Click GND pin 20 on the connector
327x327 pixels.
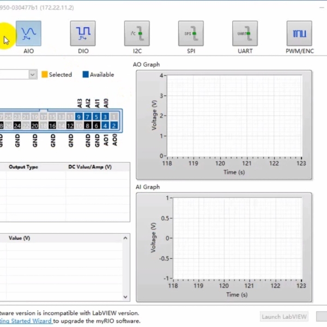(35, 125)
